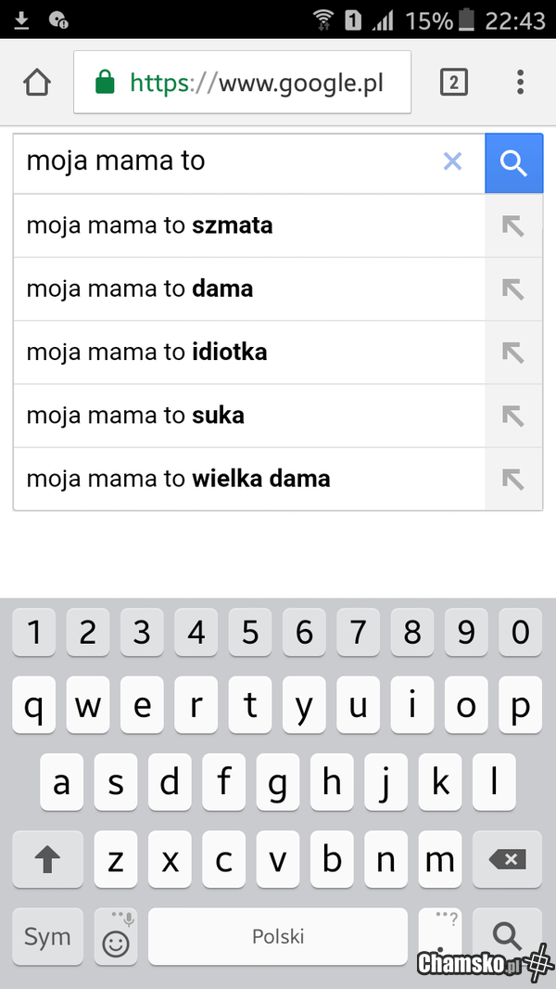The image size is (556, 989).
Task: Open Chrome's three-dot overflow menu
Action: coord(520,83)
